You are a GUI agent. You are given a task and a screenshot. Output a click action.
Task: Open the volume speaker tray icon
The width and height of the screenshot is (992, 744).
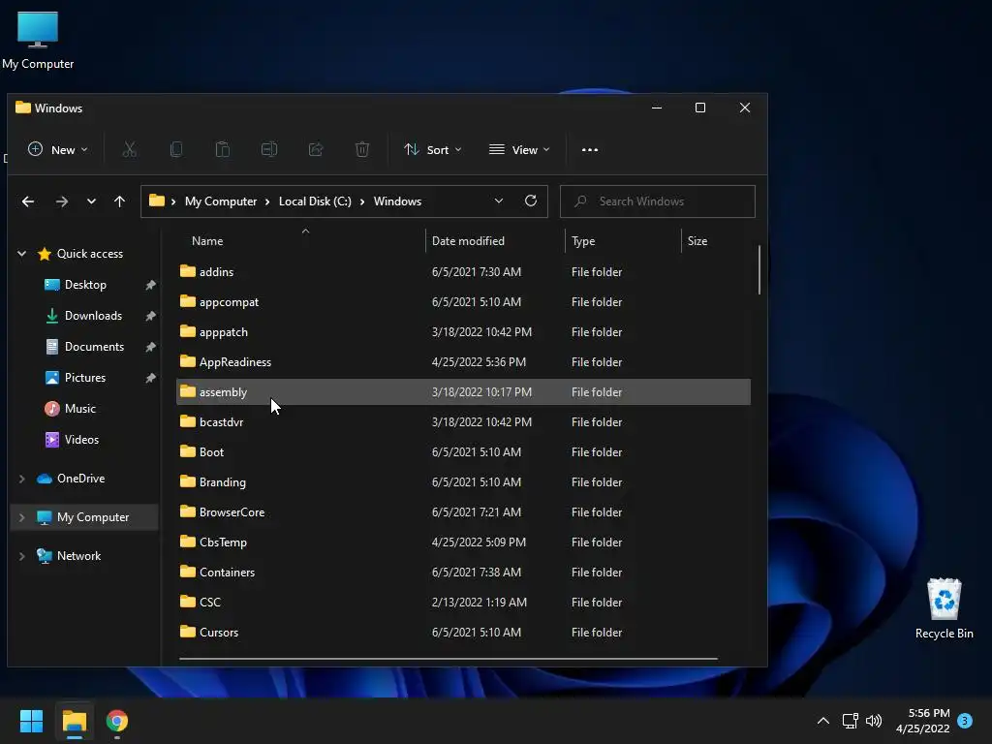[874, 721]
